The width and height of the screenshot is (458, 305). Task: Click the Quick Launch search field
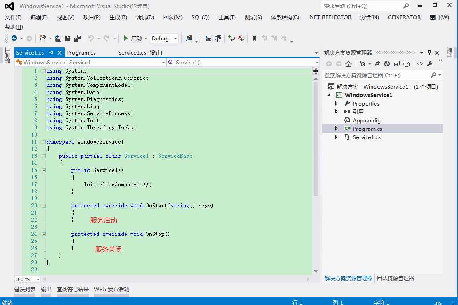[362, 6]
